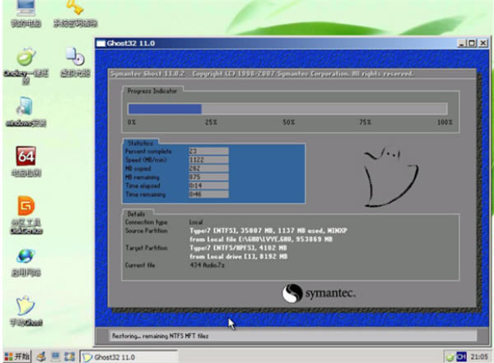Click the Start button on the taskbar
This screenshot has height=363, width=494.
16,356
